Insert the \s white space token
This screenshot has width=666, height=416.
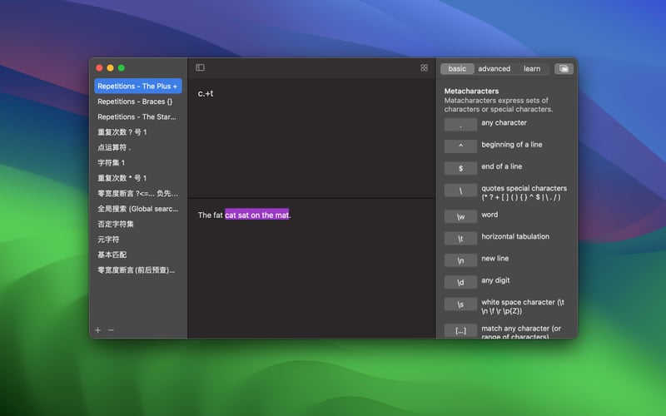[460, 305]
